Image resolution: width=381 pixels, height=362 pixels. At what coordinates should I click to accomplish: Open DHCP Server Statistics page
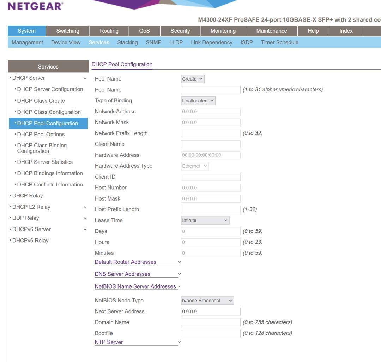(x=45, y=162)
